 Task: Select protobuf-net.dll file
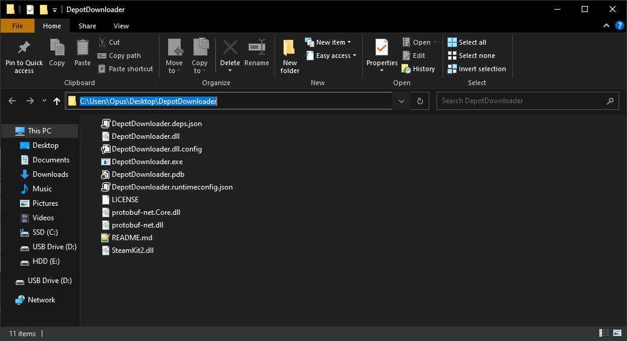click(x=132, y=225)
